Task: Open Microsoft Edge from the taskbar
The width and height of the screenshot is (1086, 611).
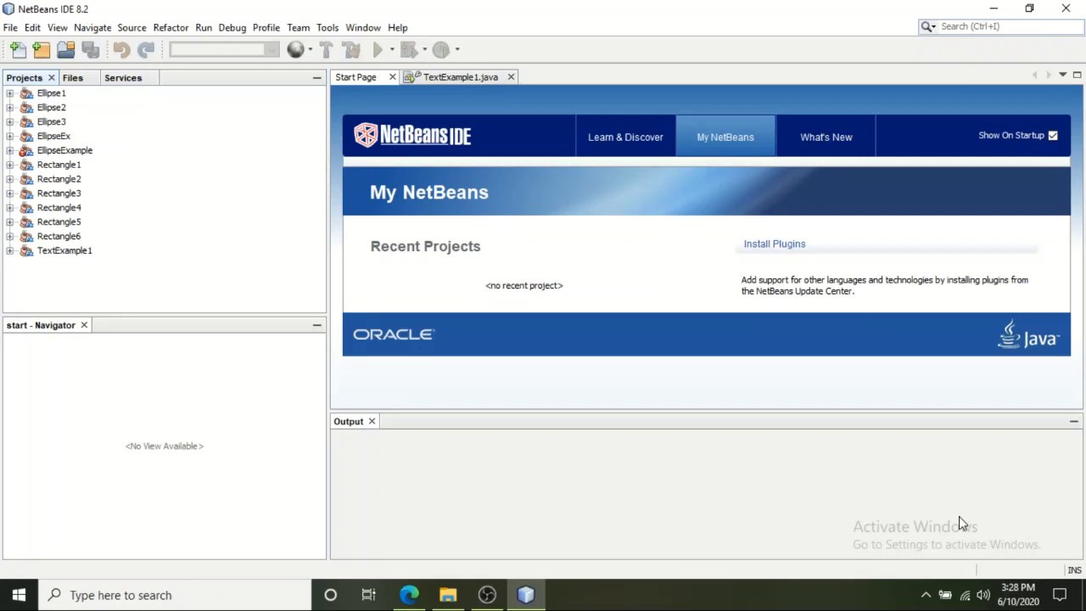Action: click(409, 595)
